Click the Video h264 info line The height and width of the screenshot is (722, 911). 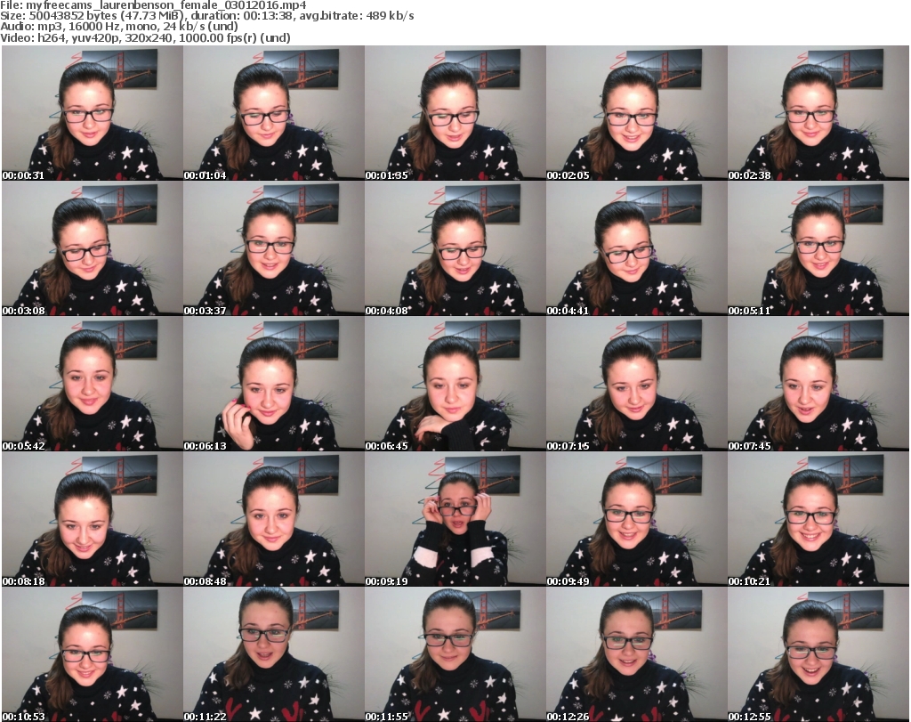click(145, 37)
